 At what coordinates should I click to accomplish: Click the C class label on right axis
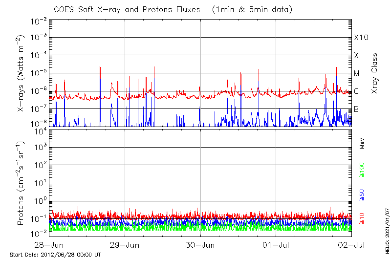pos(356,91)
